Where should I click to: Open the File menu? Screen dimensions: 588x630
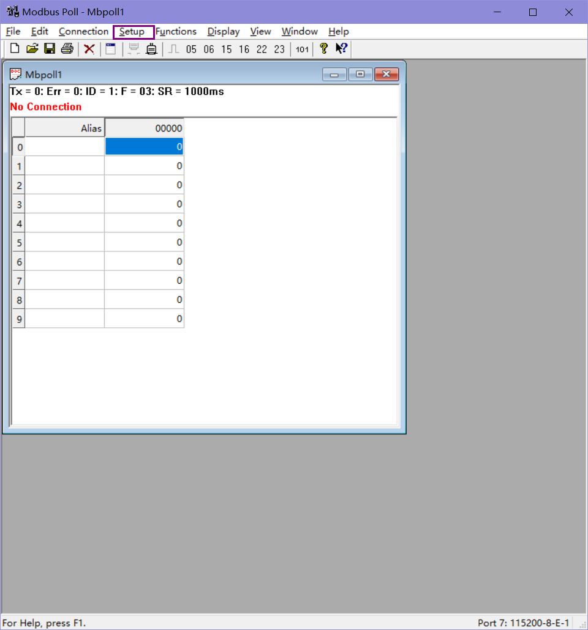pos(13,31)
